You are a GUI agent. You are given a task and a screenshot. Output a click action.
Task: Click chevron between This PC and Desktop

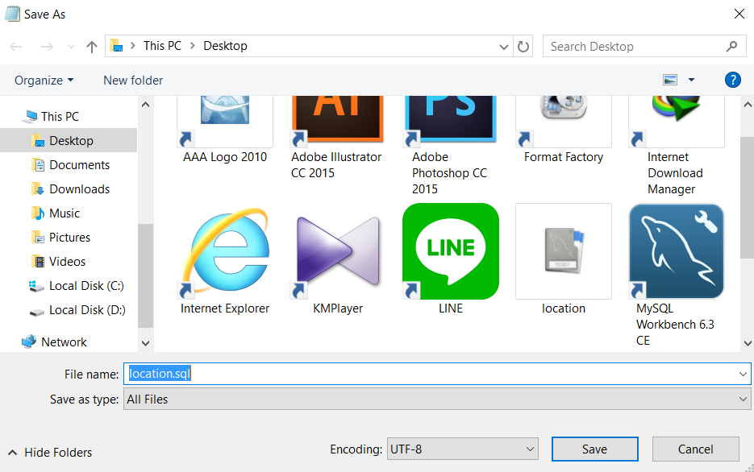pos(193,46)
